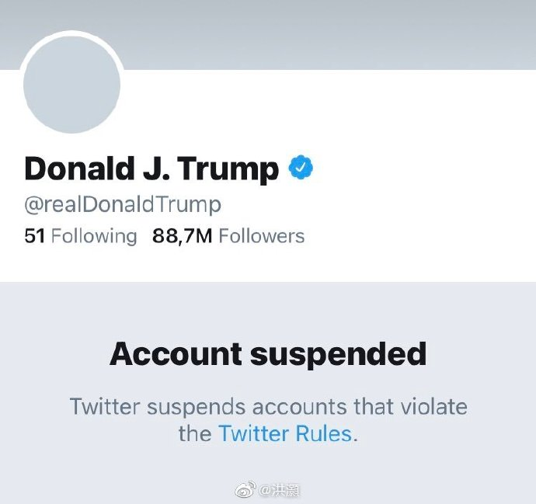Viewport: 536px width, 504px height.
Task: Click the gray header banner
Action: 326,31
